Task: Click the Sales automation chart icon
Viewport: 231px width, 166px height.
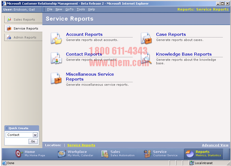Action: (105, 154)
